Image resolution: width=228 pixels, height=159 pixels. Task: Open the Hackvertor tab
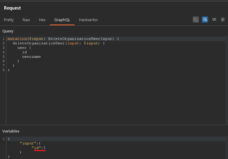click(x=88, y=20)
